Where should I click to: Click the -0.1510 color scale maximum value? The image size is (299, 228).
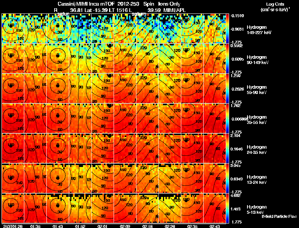point(237,16)
